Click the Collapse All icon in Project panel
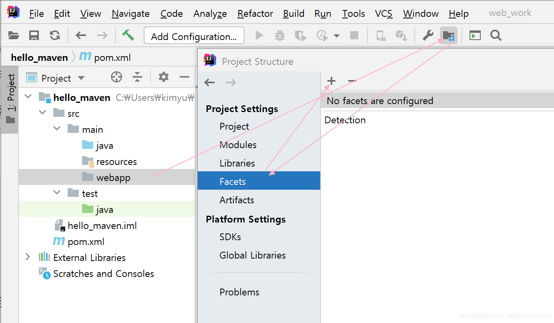Viewport: 554px width, 323px height. 137,77
